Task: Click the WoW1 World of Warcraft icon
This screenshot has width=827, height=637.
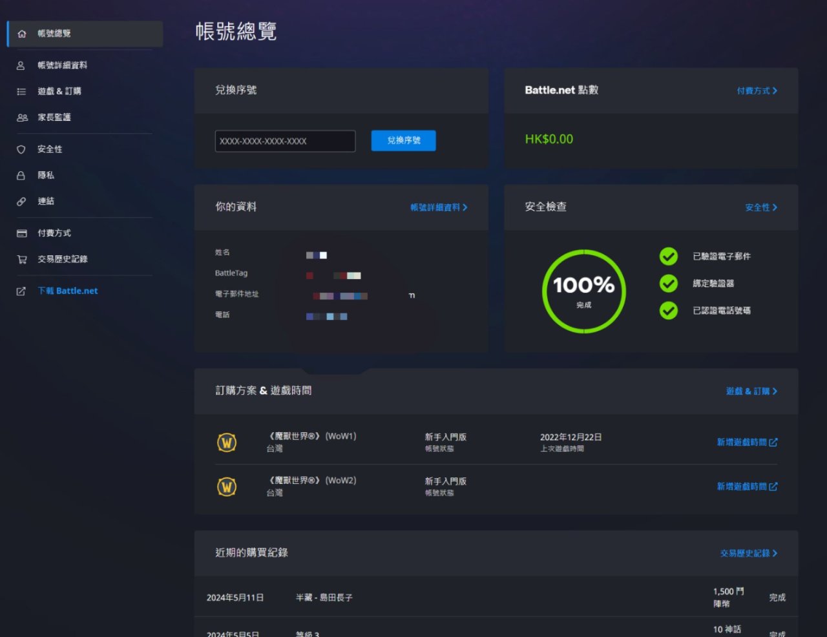Action: [x=227, y=443]
